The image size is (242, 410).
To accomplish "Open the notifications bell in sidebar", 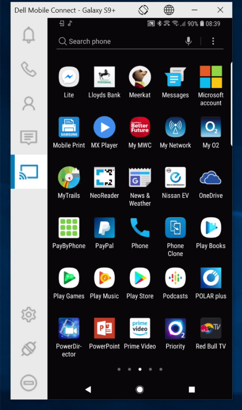I will pyautogui.click(x=29, y=36).
